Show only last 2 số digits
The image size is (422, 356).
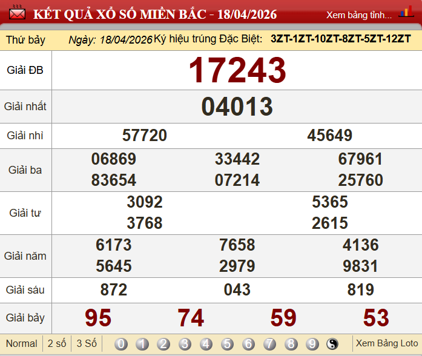click(x=57, y=344)
